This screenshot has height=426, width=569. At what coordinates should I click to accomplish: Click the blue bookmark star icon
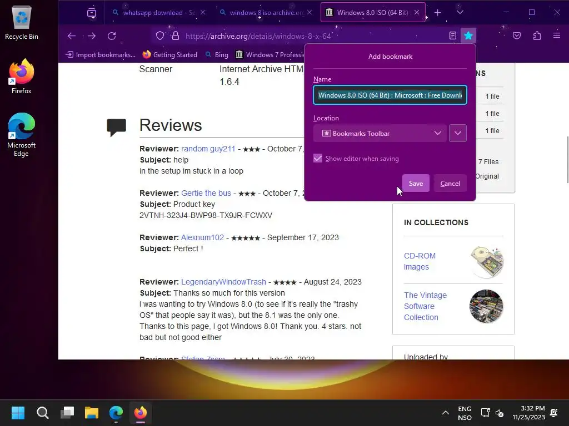point(468,36)
